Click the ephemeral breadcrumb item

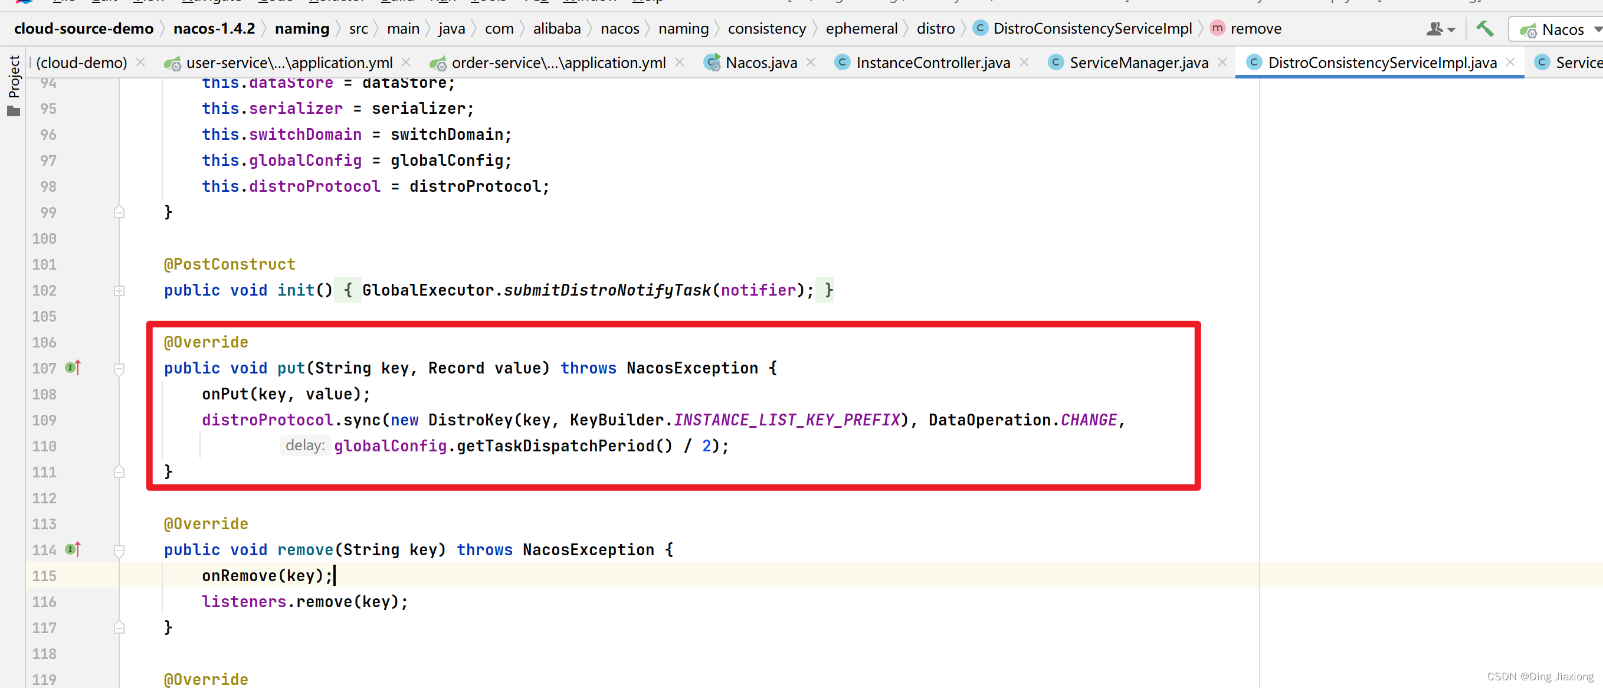pyautogui.click(x=861, y=29)
